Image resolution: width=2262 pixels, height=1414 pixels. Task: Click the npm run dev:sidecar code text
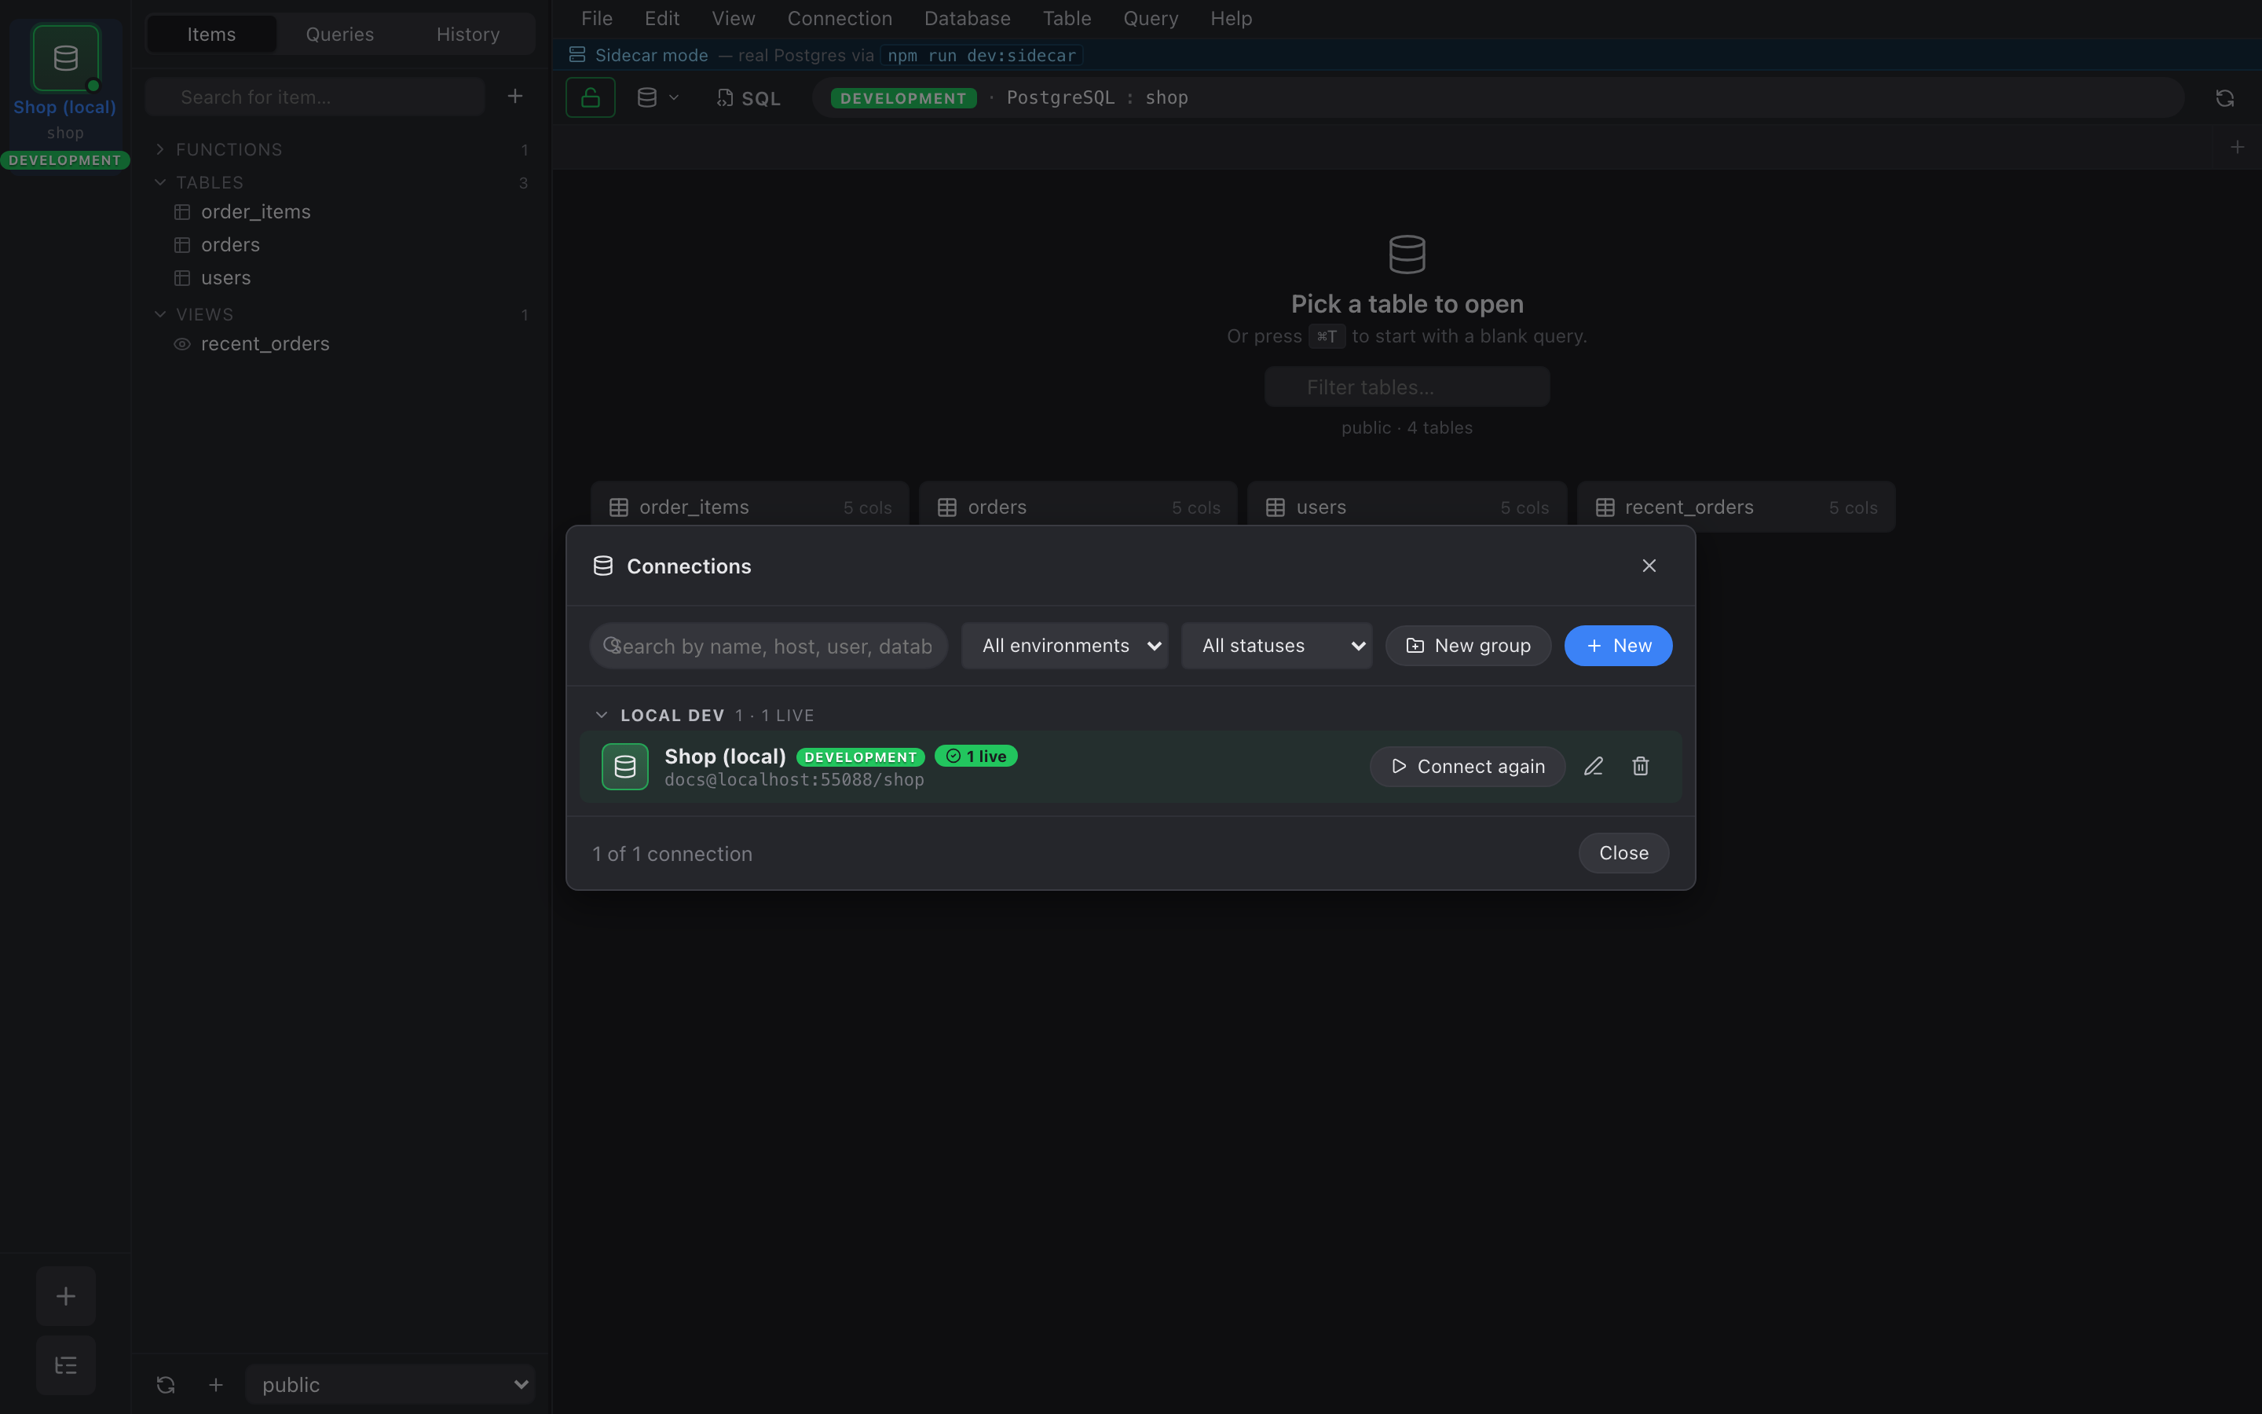(982, 55)
